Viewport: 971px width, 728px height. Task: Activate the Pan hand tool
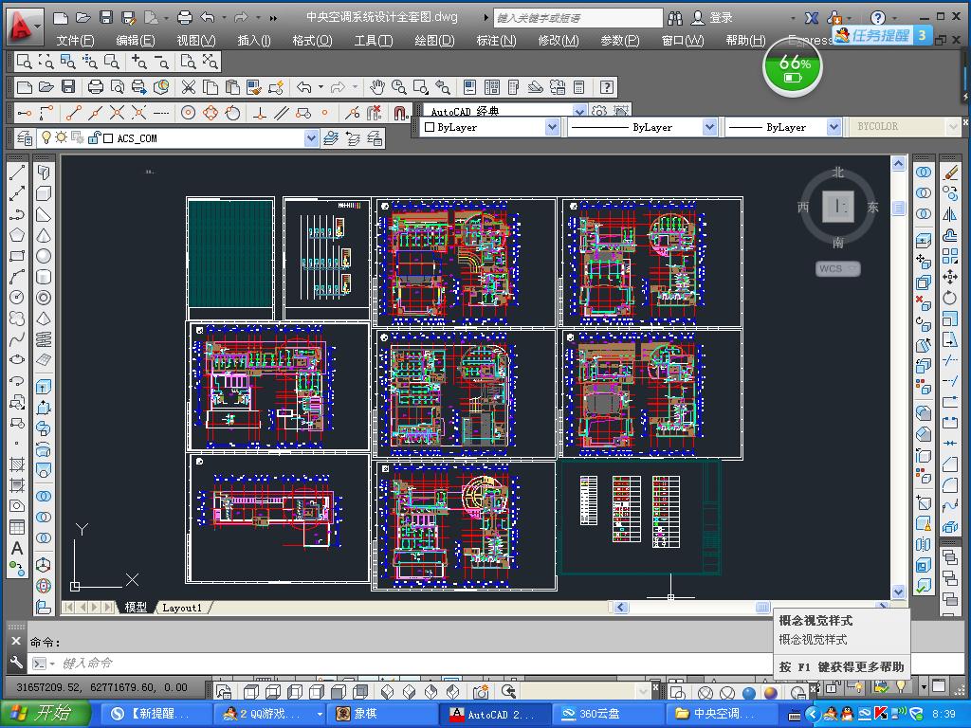pyautogui.click(x=377, y=87)
